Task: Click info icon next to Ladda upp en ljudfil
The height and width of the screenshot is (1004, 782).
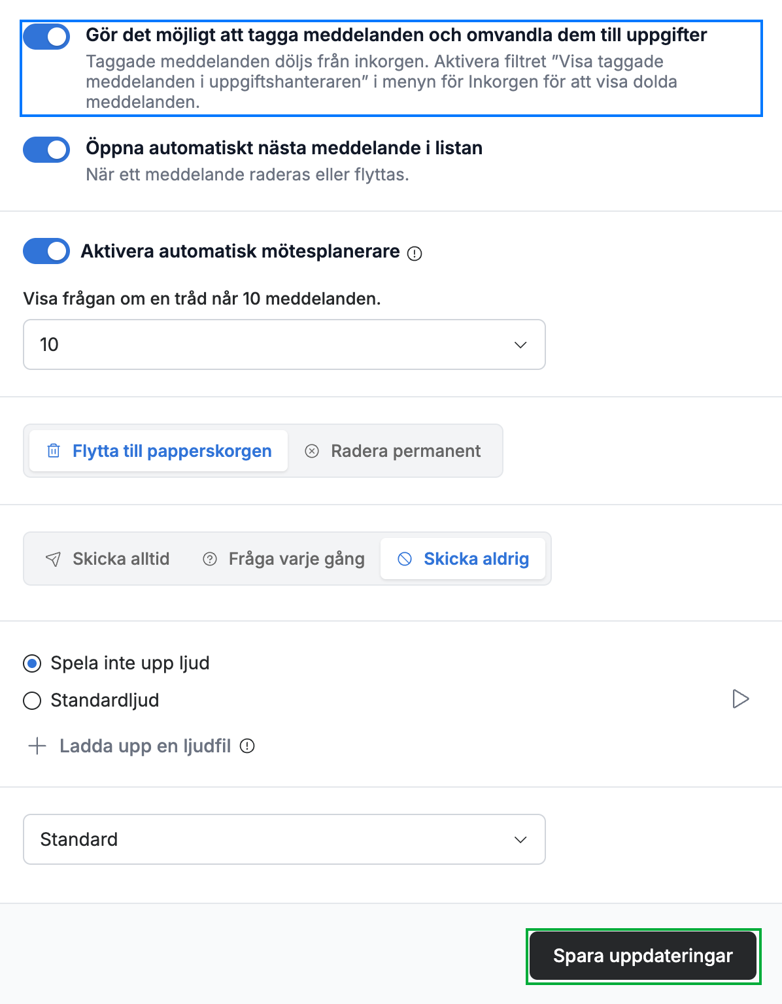Action: [x=247, y=746]
